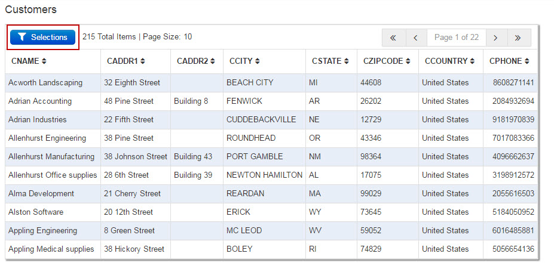Screen dimensions: 554x272
Task: Open the Selections filter button
Action: pos(43,37)
